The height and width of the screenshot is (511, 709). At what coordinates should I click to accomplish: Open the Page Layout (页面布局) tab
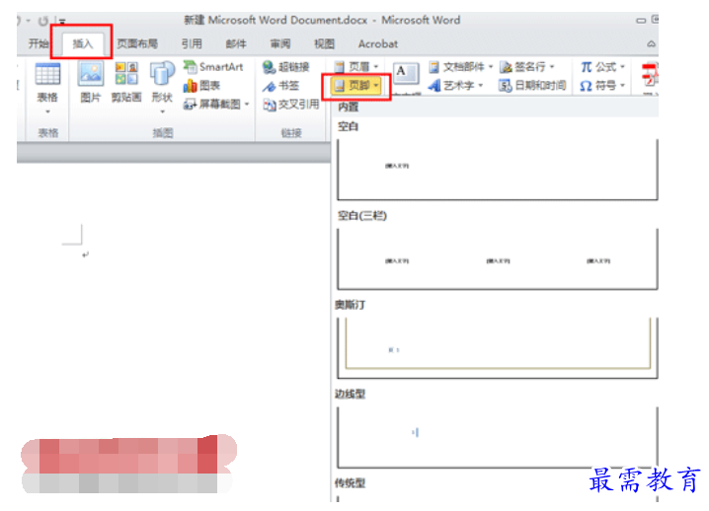coord(137,43)
